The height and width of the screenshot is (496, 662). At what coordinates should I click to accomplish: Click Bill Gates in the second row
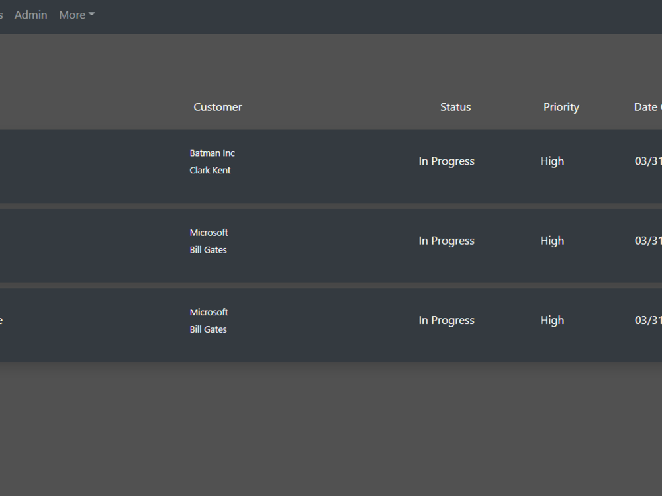(208, 249)
